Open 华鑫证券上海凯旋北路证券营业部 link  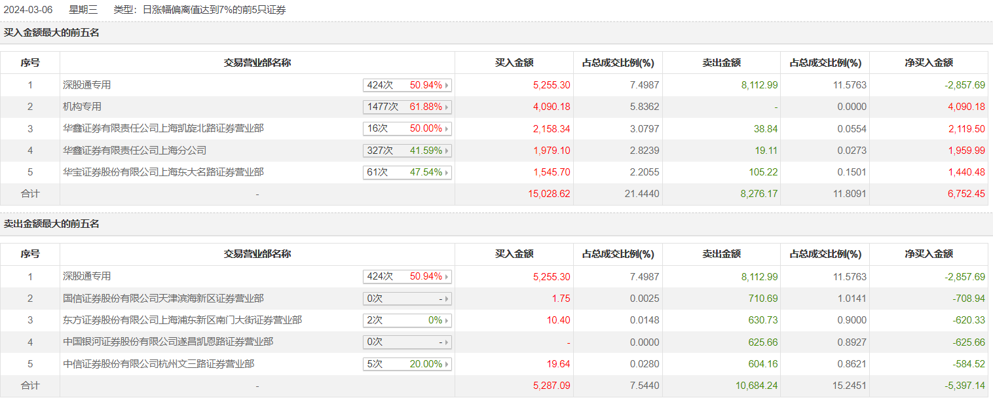coord(163,129)
